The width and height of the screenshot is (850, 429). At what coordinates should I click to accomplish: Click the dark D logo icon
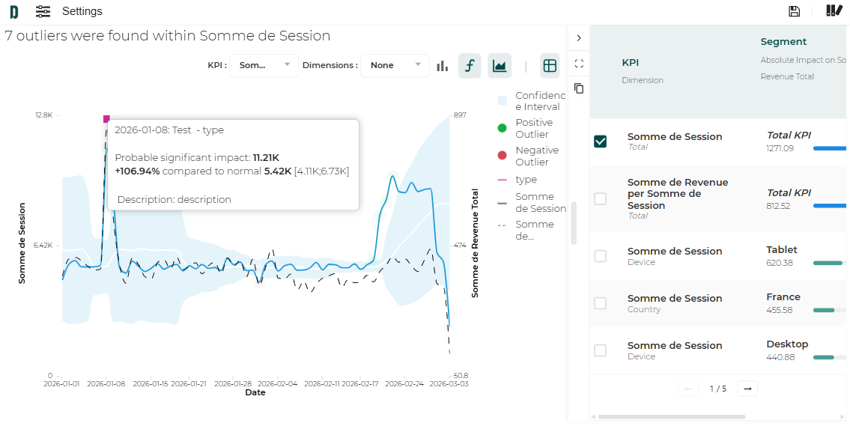pyautogui.click(x=13, y=11)
